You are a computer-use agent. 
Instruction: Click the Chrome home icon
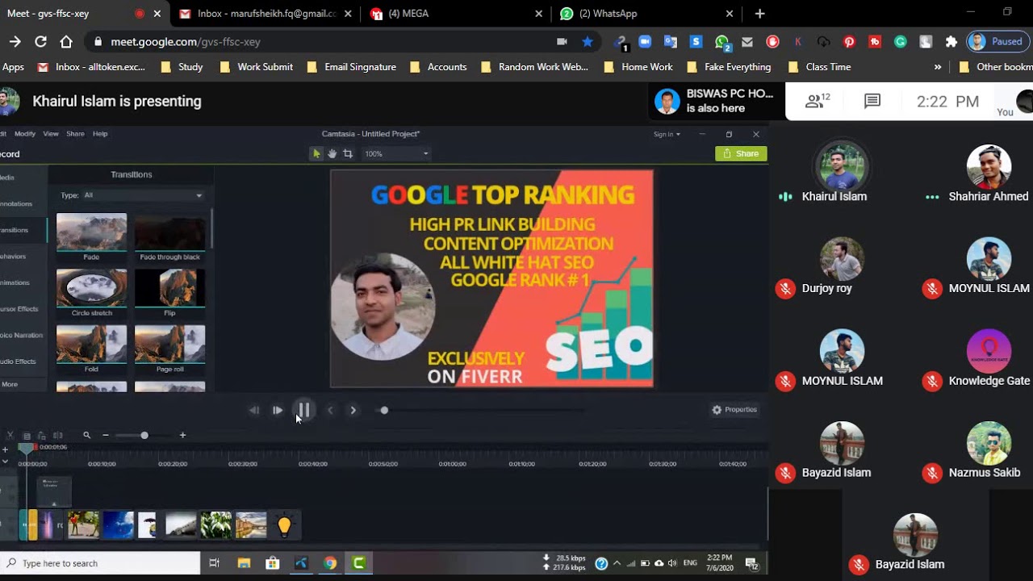click(x=66, y=42)
